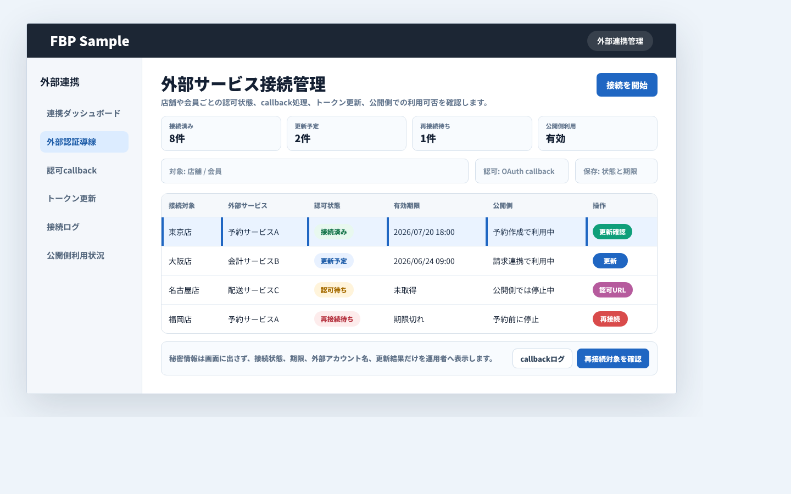This screenshot has height=494, width=791.
Task: Click 予約サービスA in the 東京店 row
Action: coord(264,232)
